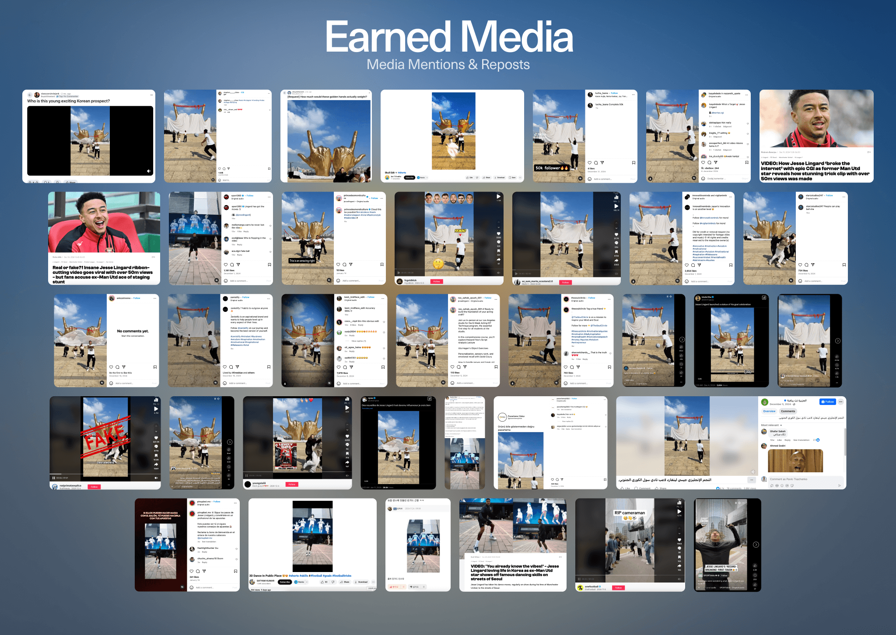This screenshot has width=896, height=635.
Task: Click Download on the 3D Dance YouTube video
Action: pyautogui.click(x=361, y=582)
